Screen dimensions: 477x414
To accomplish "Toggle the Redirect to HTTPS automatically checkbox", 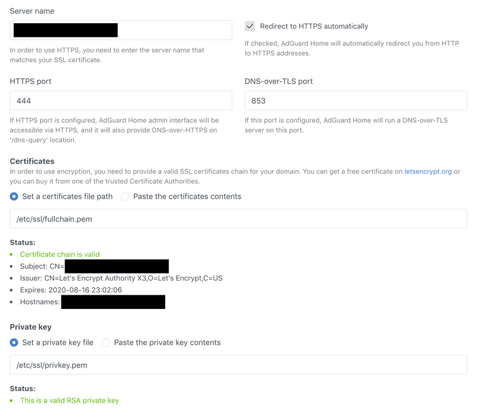I will pyautogui.click(x=250, y=26).
